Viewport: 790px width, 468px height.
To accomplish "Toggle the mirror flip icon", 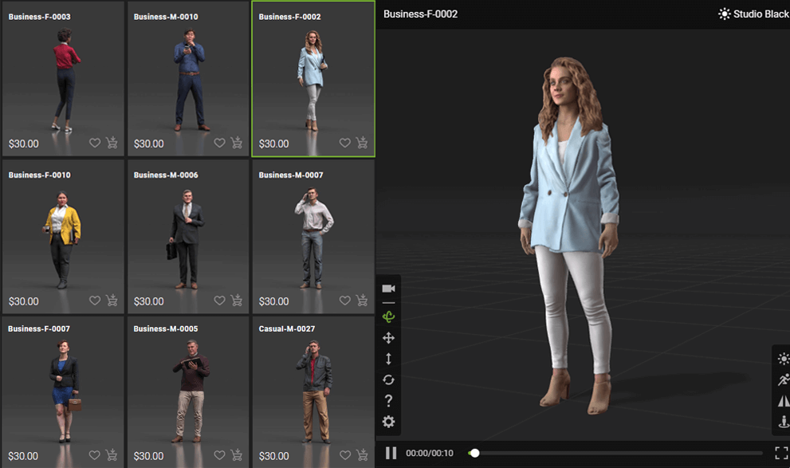I will point(783,401).
